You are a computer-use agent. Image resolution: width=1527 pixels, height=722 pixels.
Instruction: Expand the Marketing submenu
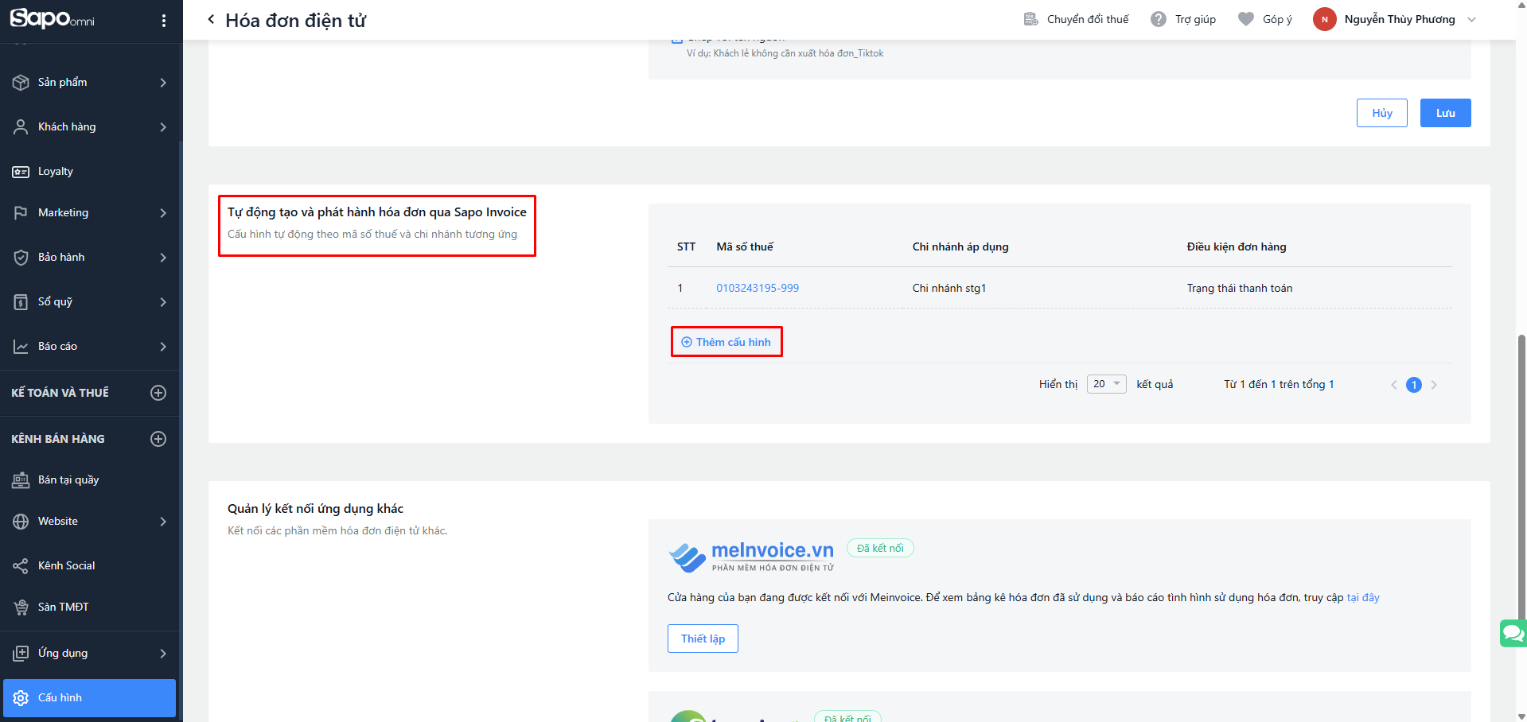coord(163,213)
